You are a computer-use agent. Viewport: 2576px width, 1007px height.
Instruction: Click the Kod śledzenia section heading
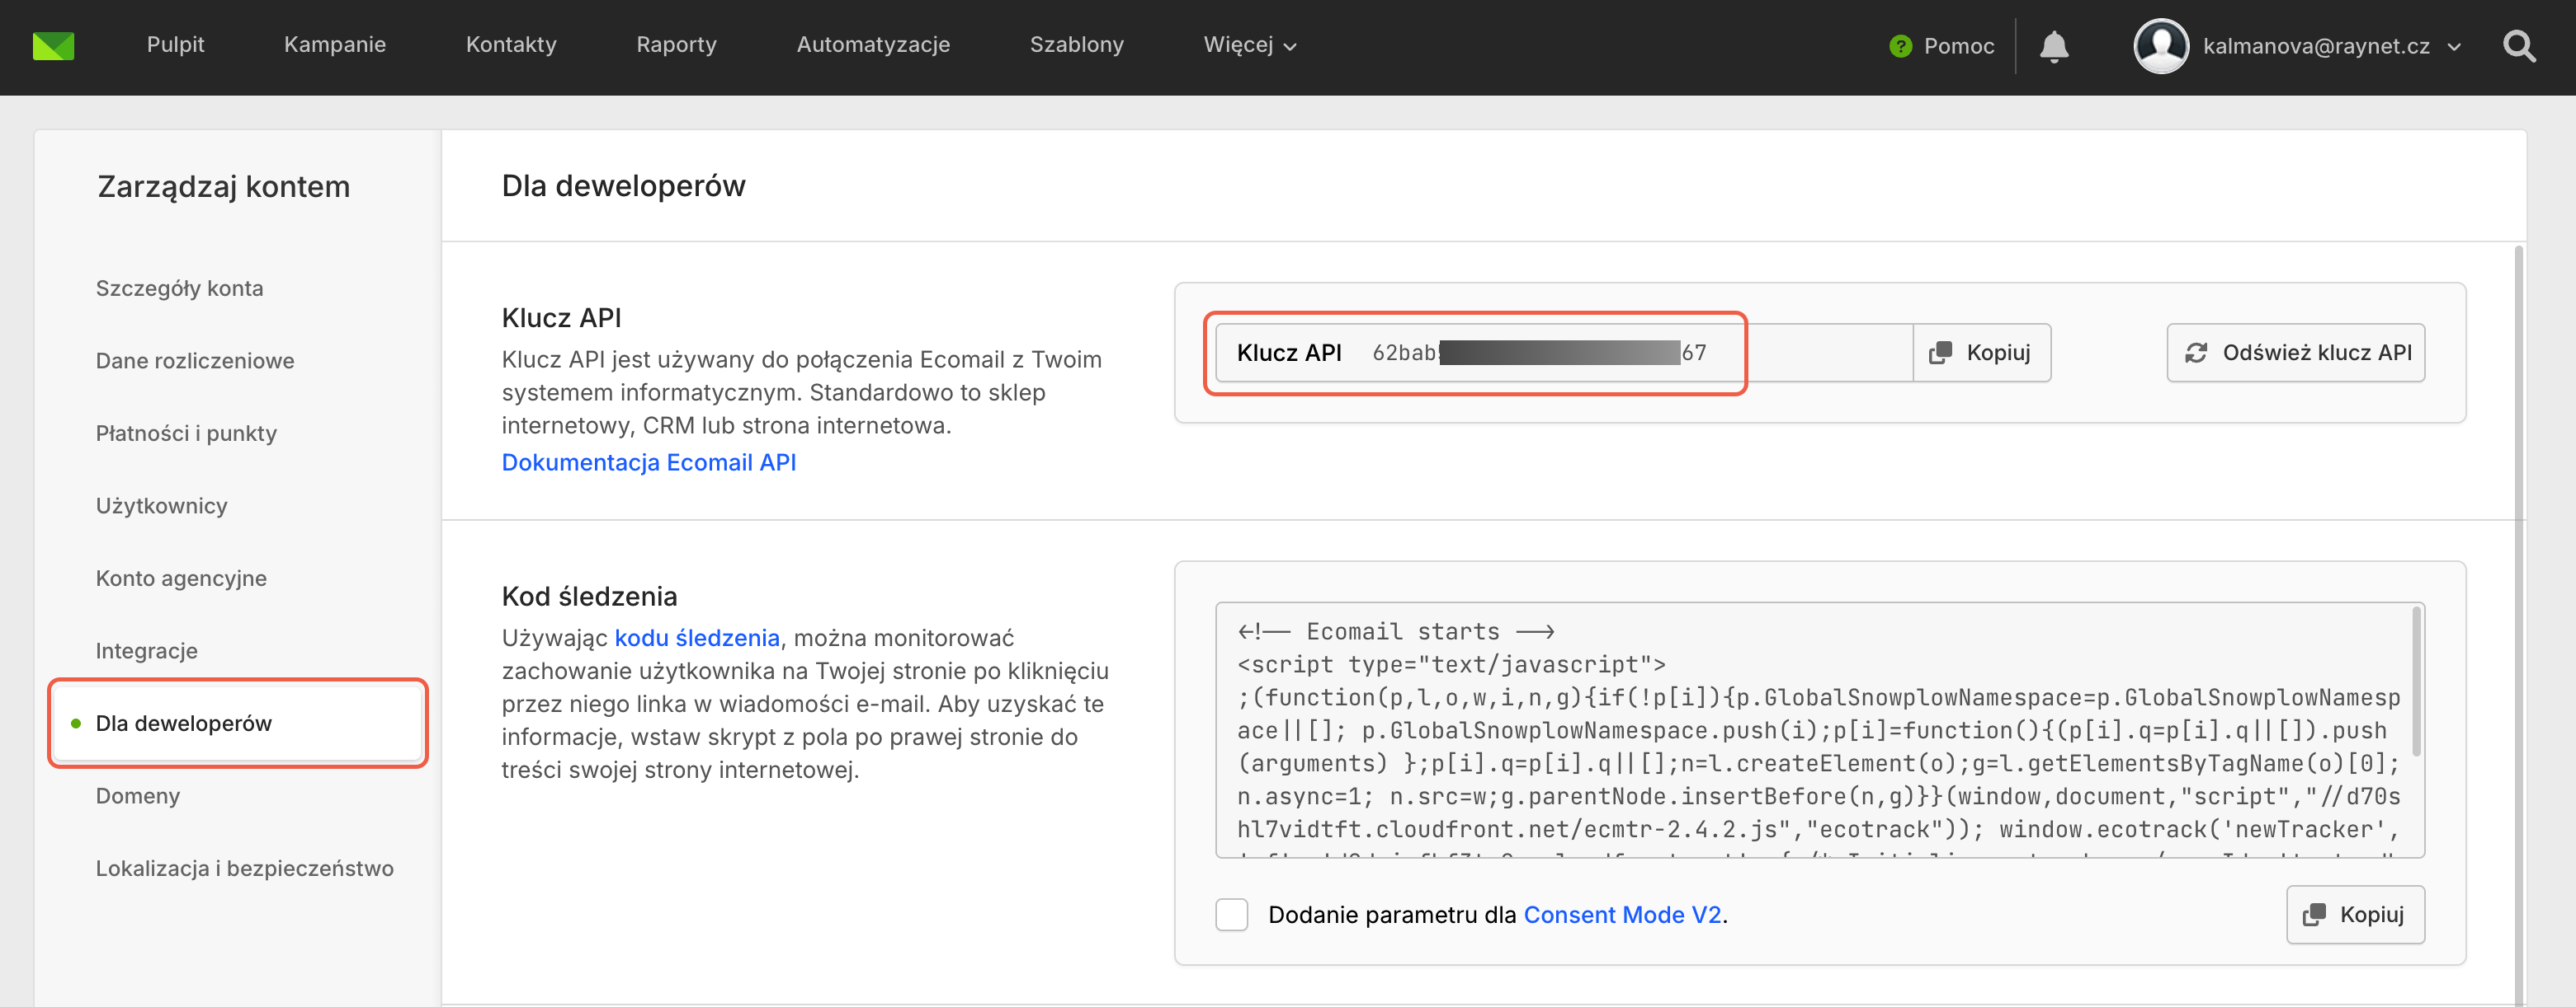click(590, 597)
